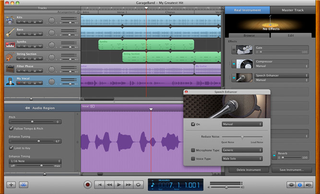Click Delete Instrument button
The image size is (320, 194).
(x=249, y=170)
